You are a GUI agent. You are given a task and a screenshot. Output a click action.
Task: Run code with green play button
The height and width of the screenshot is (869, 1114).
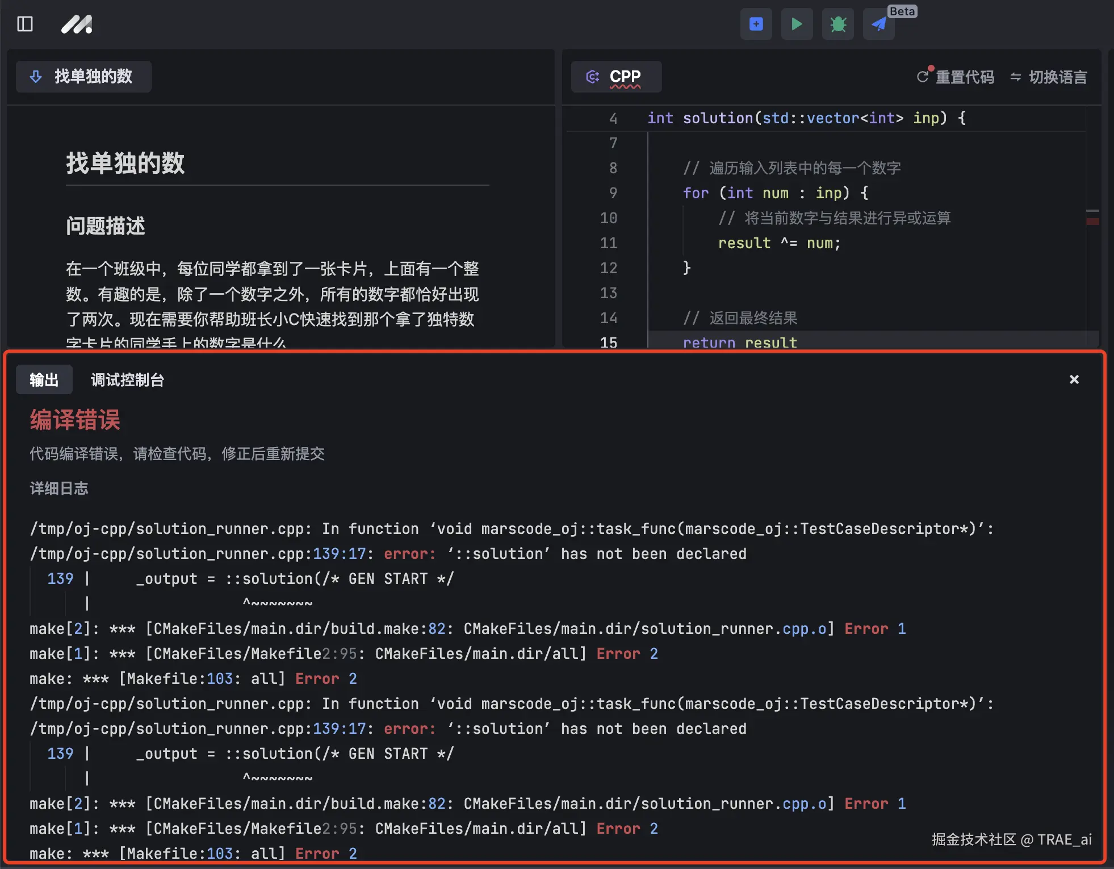797,24
